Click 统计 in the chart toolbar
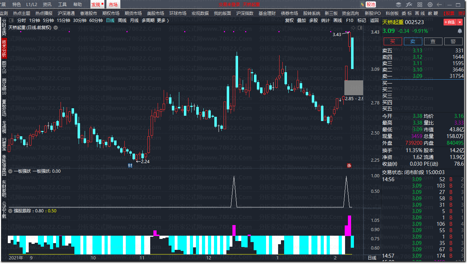468x264 pixels. [325, 21]
